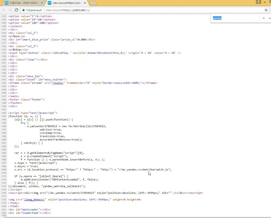Click the green secure padlock icon

pos(24,10)
